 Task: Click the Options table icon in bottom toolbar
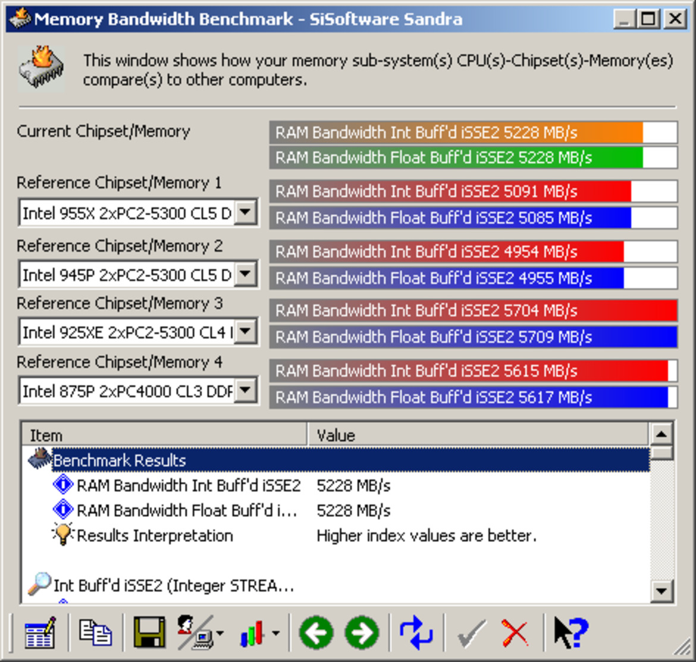click(40, 632)
